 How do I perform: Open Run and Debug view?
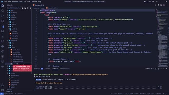(2, 21)
